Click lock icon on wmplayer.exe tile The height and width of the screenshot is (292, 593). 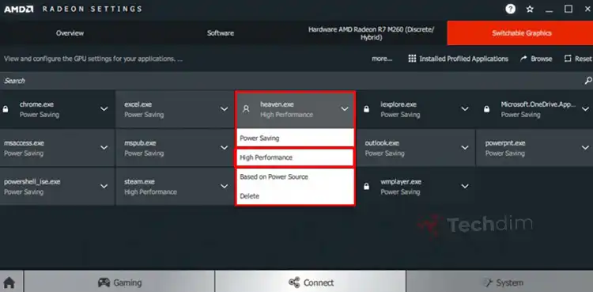[366, 186]
